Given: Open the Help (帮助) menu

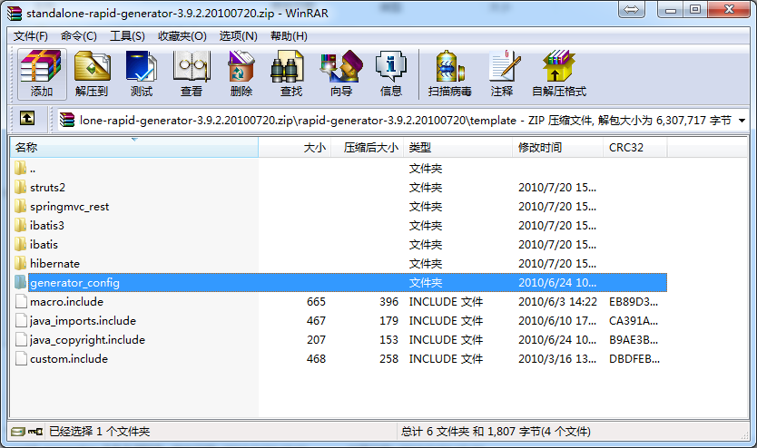Looking at the screenshot, I should [289, 36].
